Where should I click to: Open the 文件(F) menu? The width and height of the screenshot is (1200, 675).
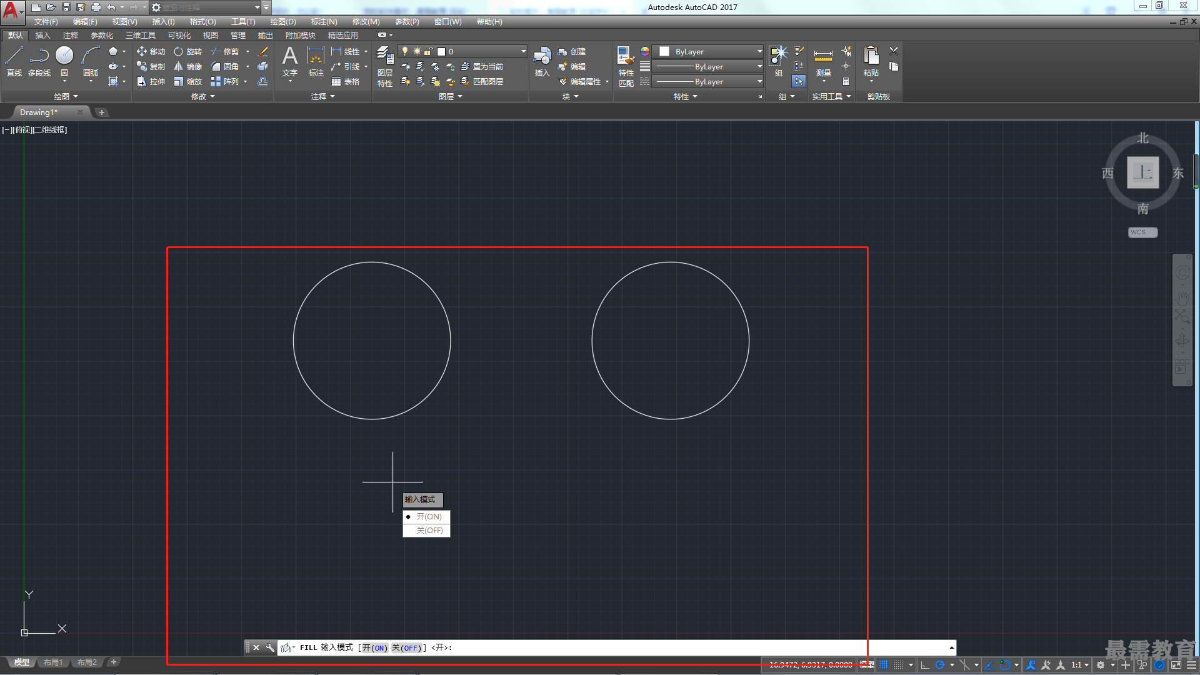pyautogui.click(x=46, y=22)
